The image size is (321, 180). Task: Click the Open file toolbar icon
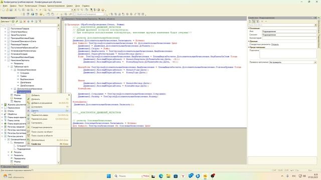point(7,10)
